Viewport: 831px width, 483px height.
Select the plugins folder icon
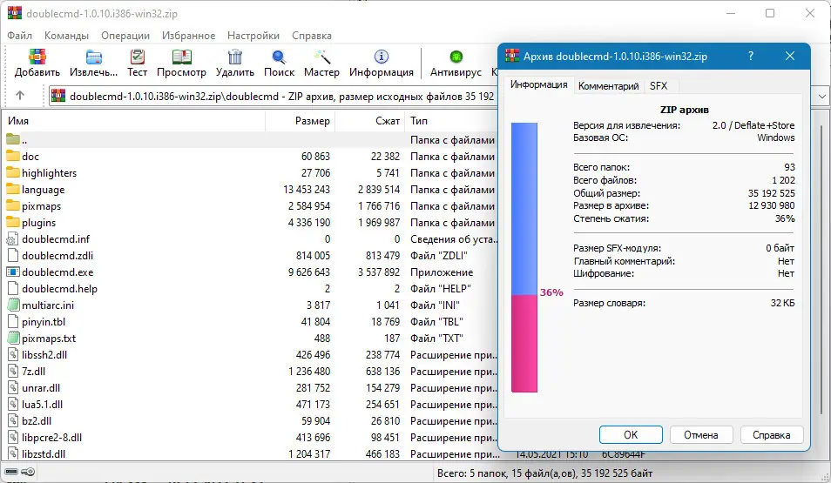(x=13, y=222)
